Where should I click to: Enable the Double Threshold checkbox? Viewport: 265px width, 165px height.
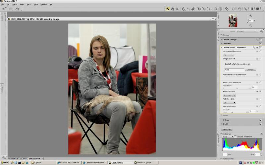(x=236, y=137)
